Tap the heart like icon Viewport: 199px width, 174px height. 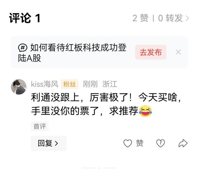[127, 143]
